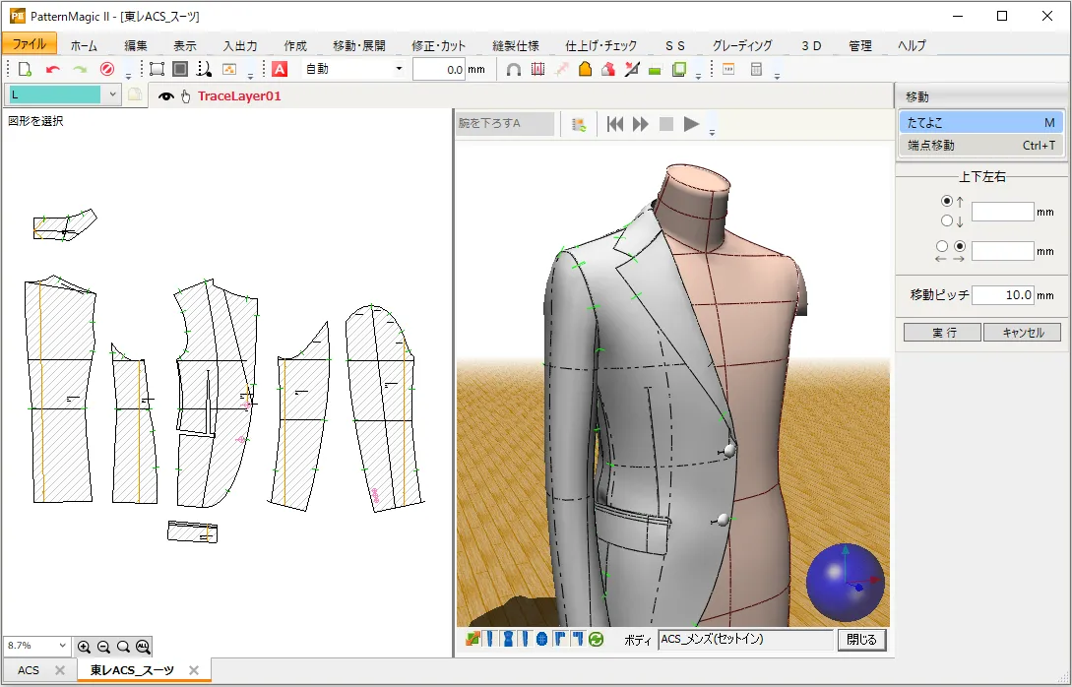Click the red letter A text icon

[x=280, y=69]
